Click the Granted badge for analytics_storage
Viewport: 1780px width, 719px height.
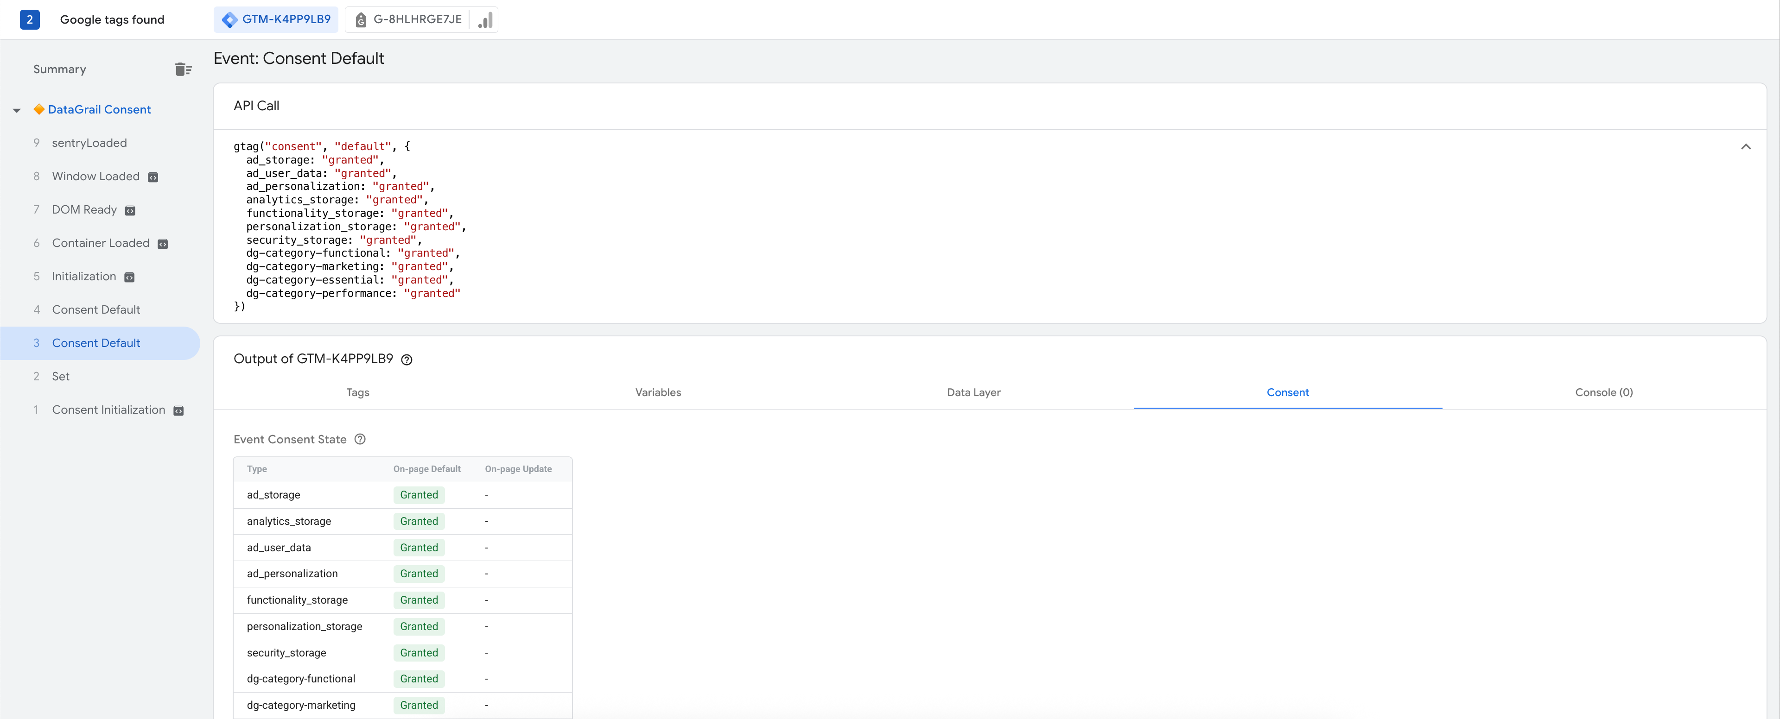(x=419, y=522)
